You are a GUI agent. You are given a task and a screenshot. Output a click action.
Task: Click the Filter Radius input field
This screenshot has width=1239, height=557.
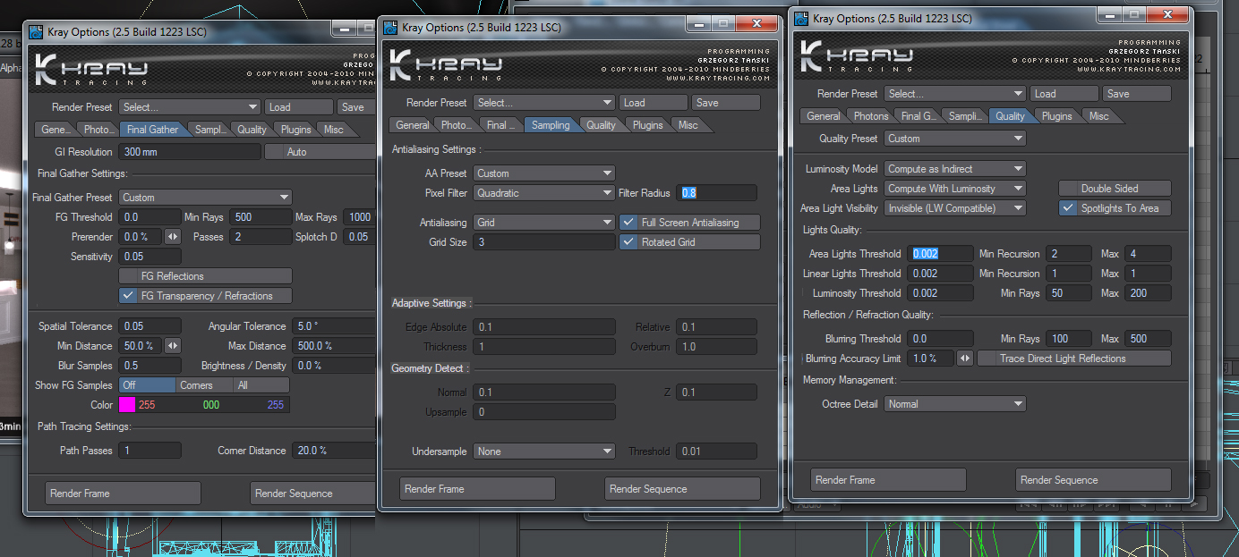tap(716, 193)
